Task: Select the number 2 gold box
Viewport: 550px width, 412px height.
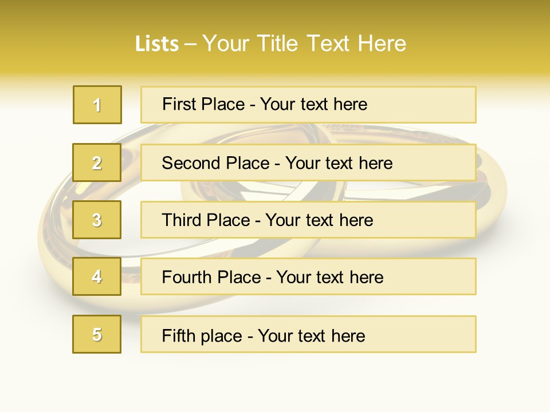Action: point(97,163)
